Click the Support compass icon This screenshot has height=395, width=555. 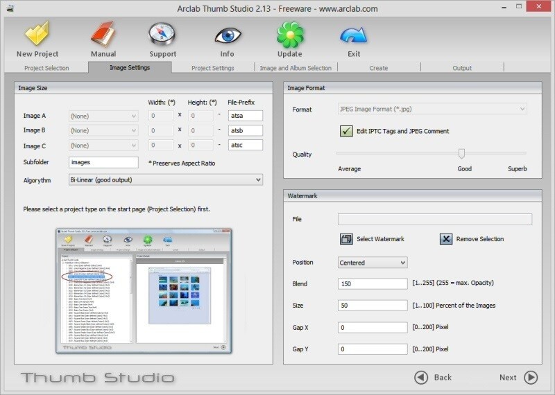162,35
